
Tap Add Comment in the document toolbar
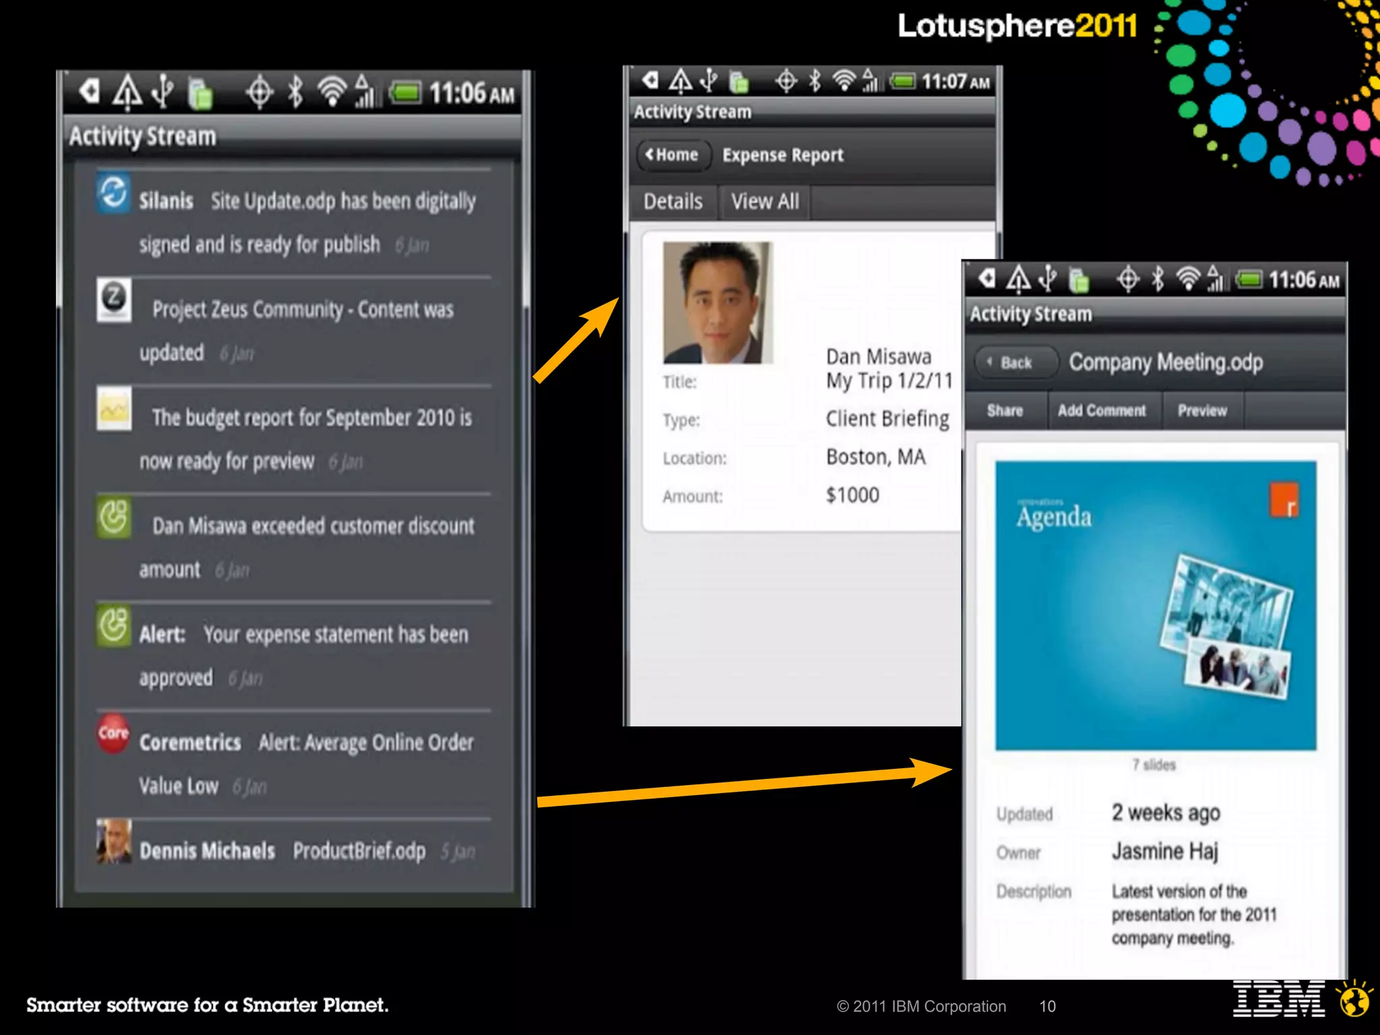click(x=1102, y=410)
